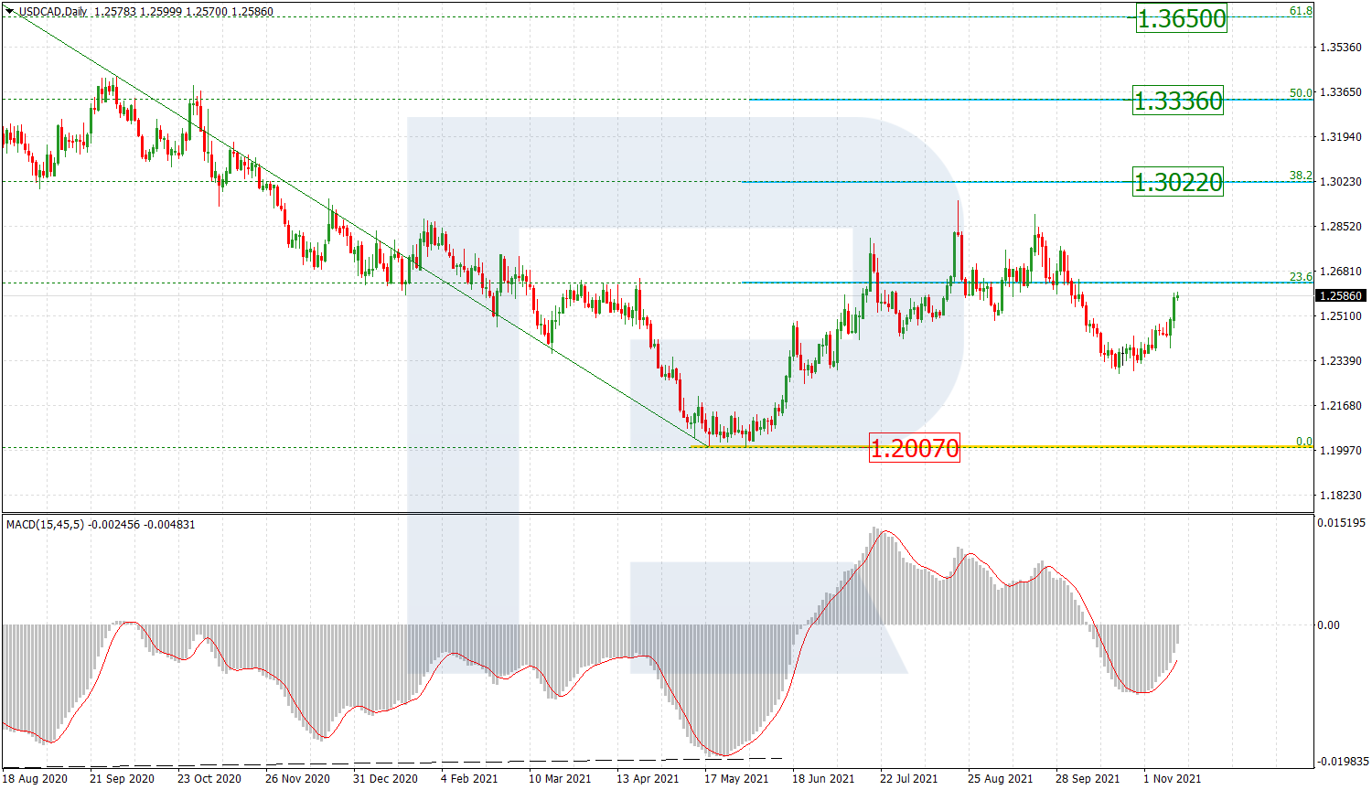Click the current price tag 1.25860

pyautogui.click(x=1340, y=296)
